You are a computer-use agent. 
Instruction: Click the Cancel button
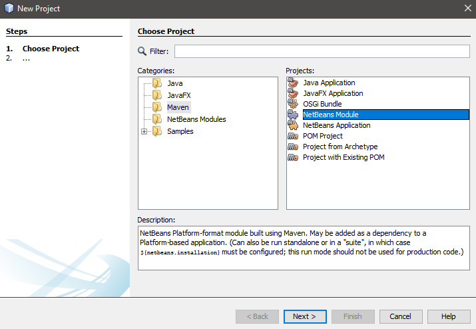coord(400,316)
